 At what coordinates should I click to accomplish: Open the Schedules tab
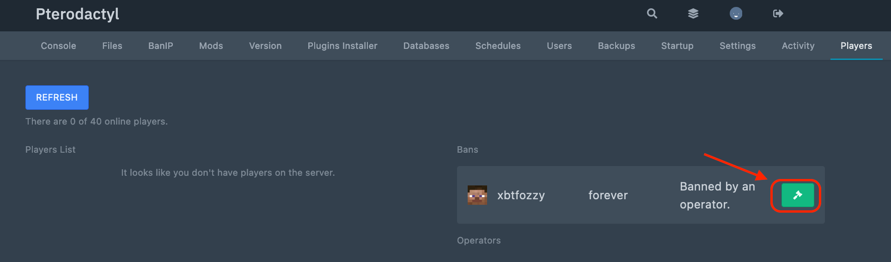(x=498, y=46)
